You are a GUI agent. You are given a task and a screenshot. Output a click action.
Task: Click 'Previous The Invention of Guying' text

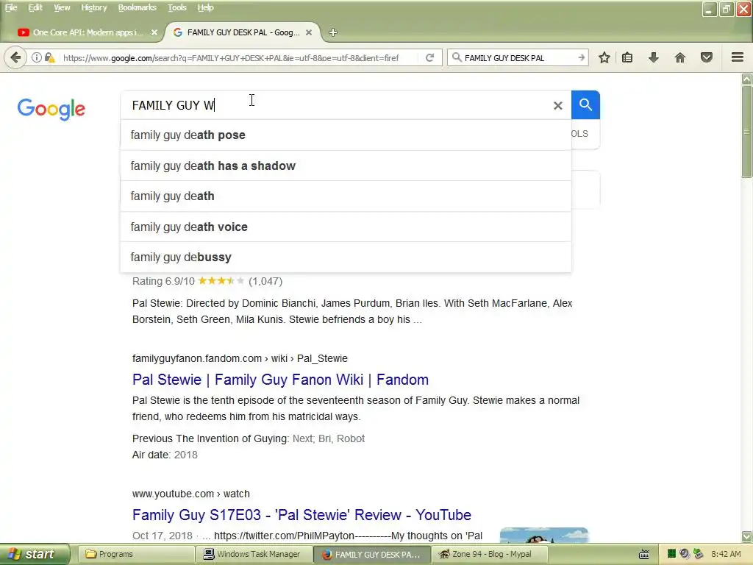(210, 438)
